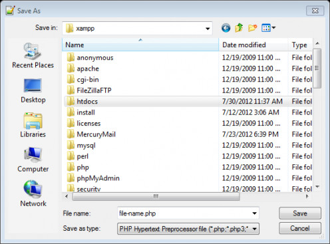Click the date 7/23/2012 6:39 PM
This screenshot has height=244, width=330.
click(x=250, y=134)
